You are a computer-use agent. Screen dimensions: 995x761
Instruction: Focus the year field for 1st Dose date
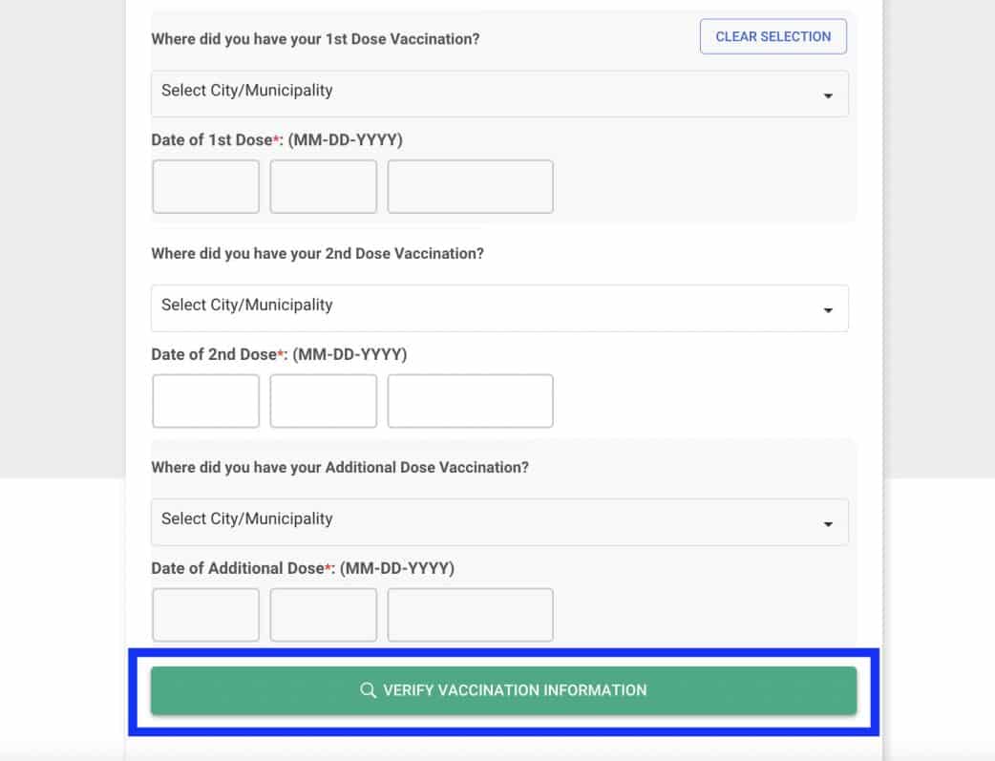point(470,187)
